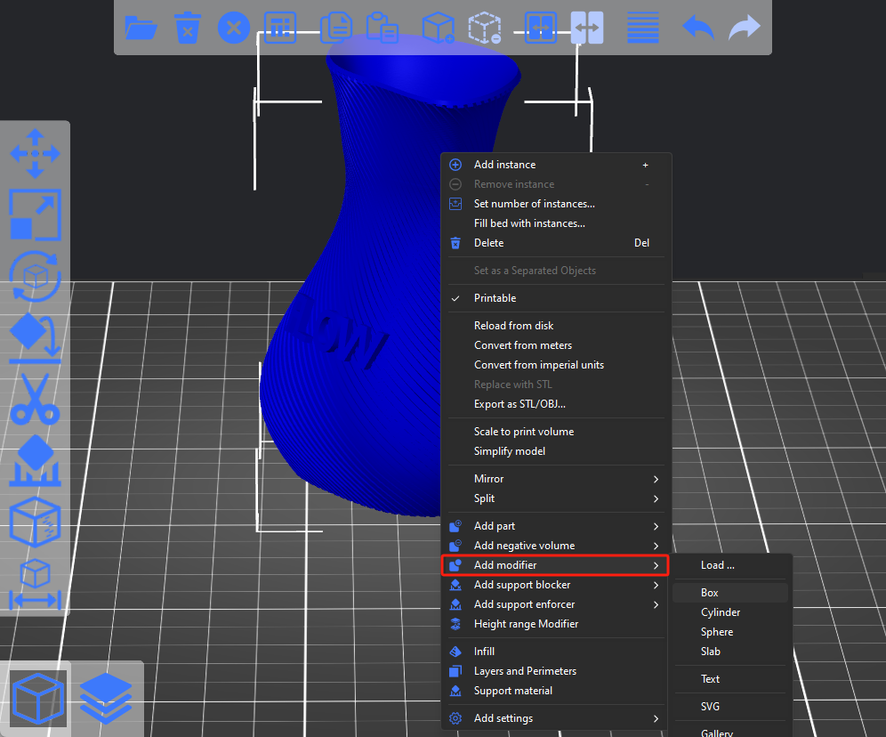Expand the Add settings submenu arrow
Screen dimensions: 886x737
click(656, 718)
